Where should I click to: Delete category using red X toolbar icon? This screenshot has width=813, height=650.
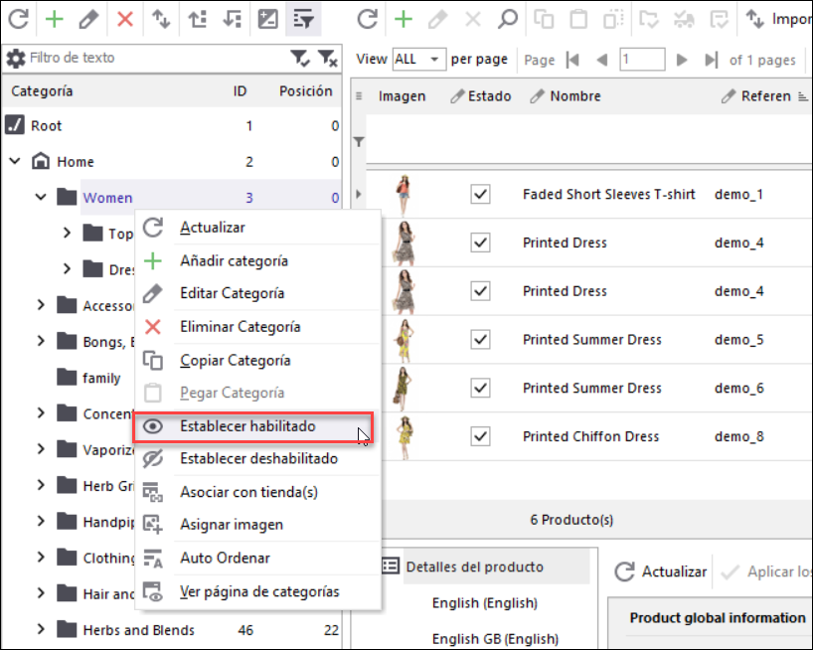(x=125, y=19)
